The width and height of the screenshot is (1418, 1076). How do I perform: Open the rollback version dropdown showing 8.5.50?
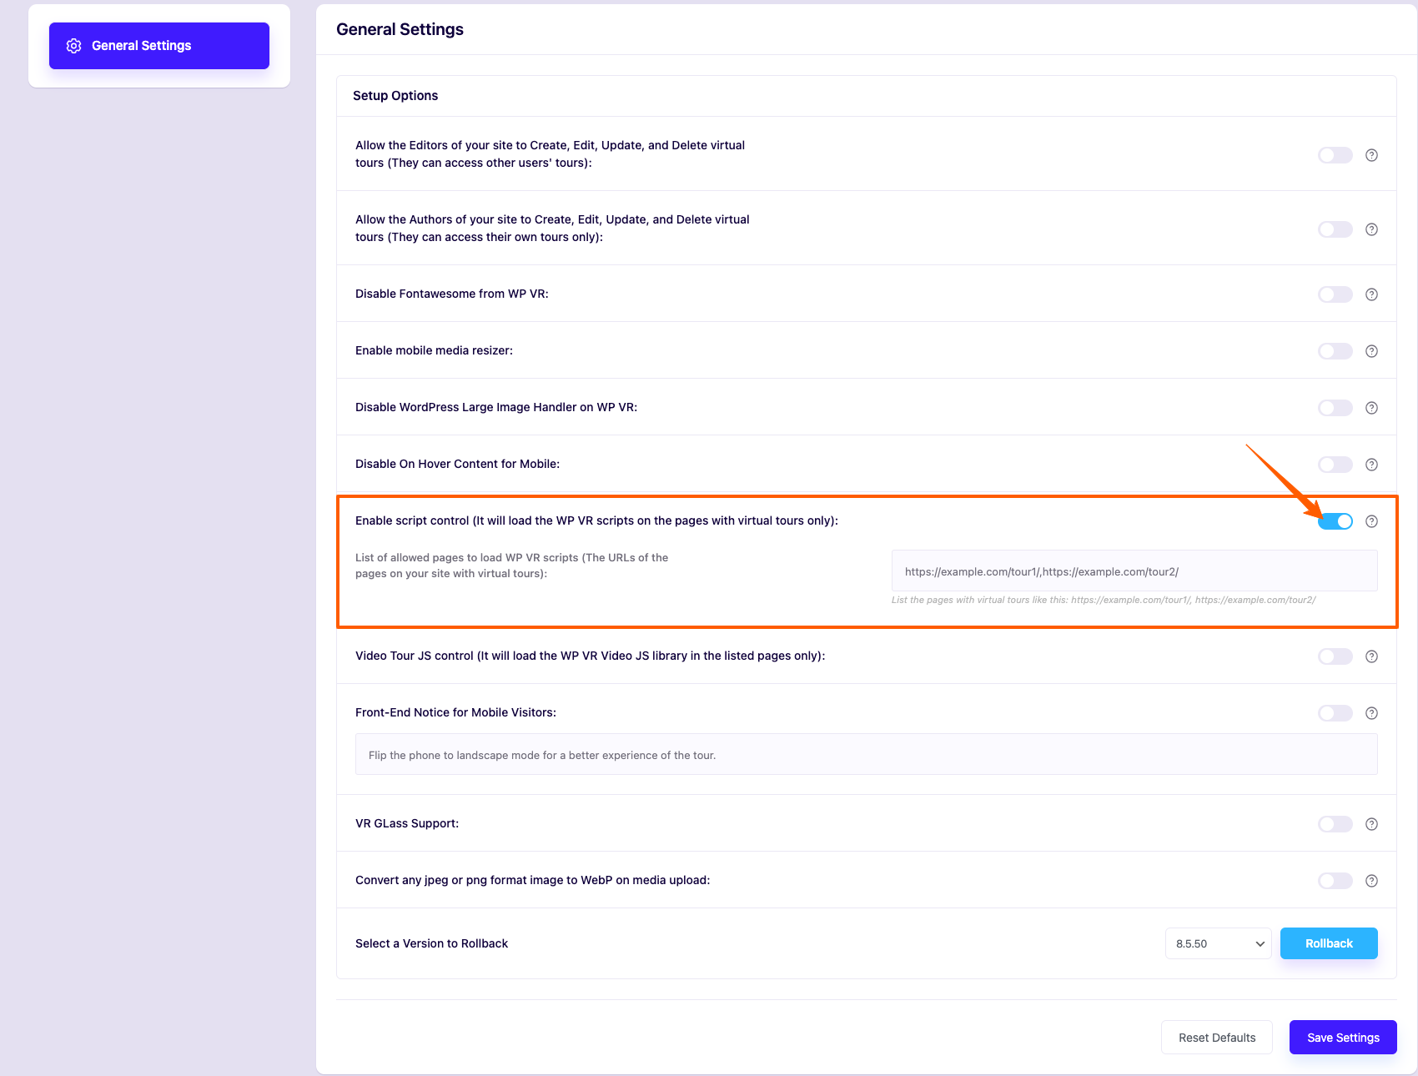(1218, 943)
